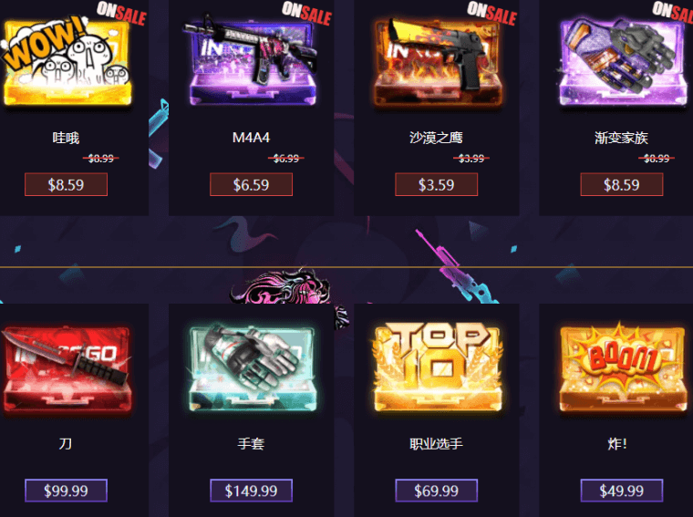The width and height of the screenshot is (693, 517).
Task: Click the $3.59 price button
Action: 436,185
